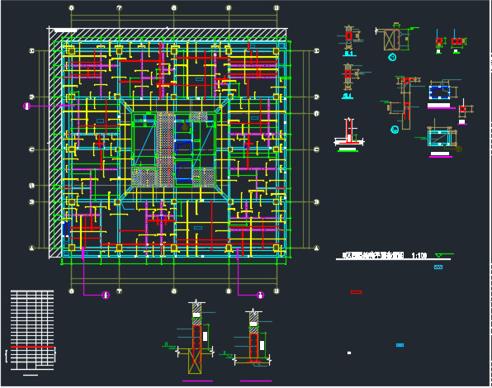Select magenta callout bubble near bottom grid 9
Viewport: 492px width, 388px height.
260,296
